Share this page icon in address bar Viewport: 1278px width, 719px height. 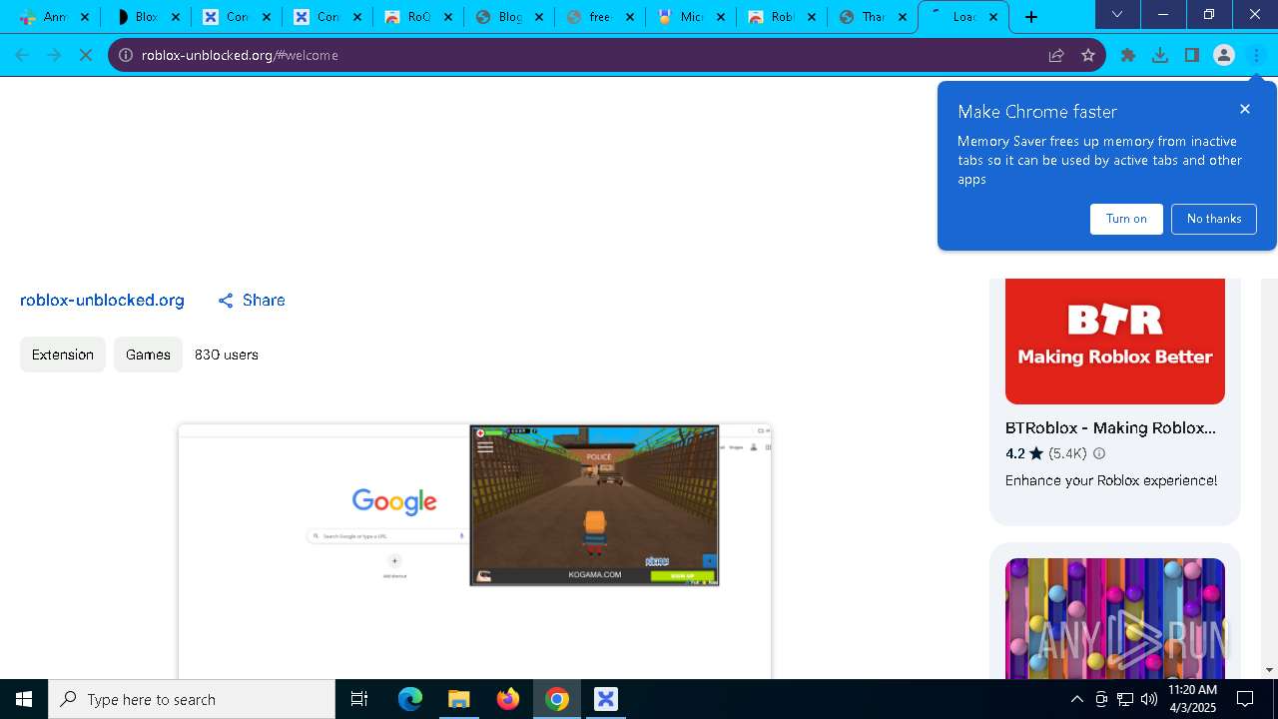tap(1056, 55)
